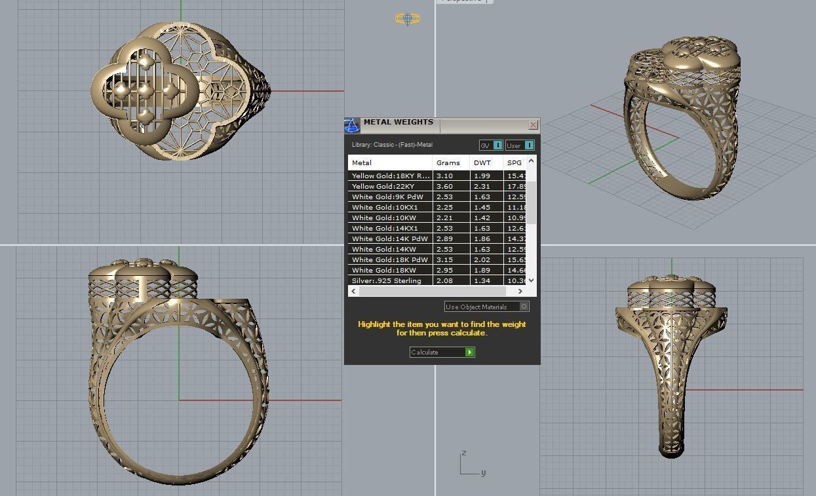This screenshot has width=816, height=496.
Task: Select the Silver:.925 Sterling row
Action: click(x=437, y=280)
